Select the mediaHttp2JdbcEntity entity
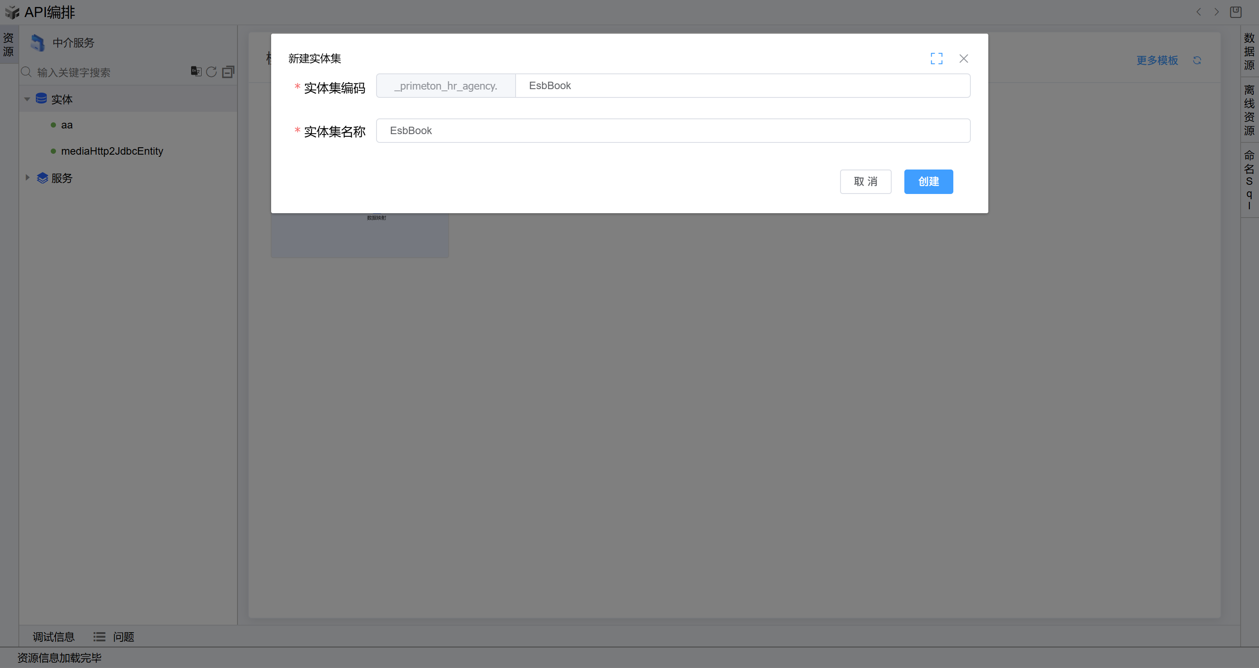Viewport: 1259px width, 668px height. pyautogui.click(x=112, y=151)
